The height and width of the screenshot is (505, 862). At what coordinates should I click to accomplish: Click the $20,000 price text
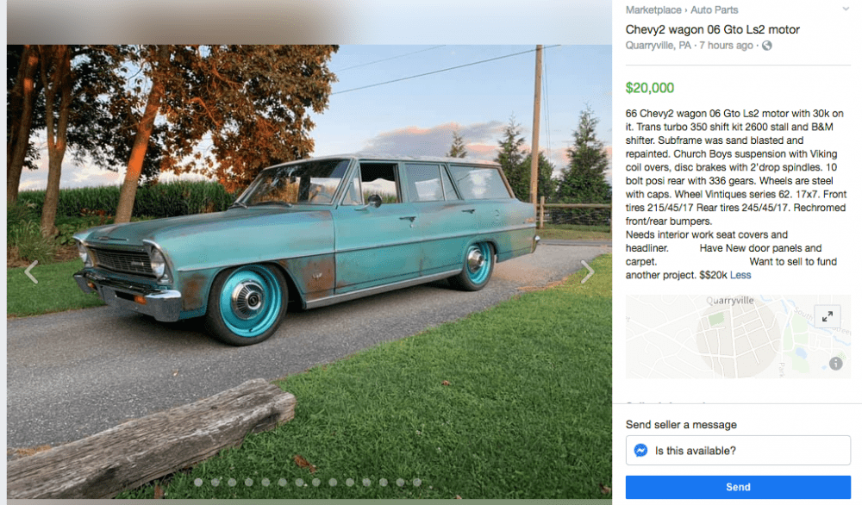(650, 88)
